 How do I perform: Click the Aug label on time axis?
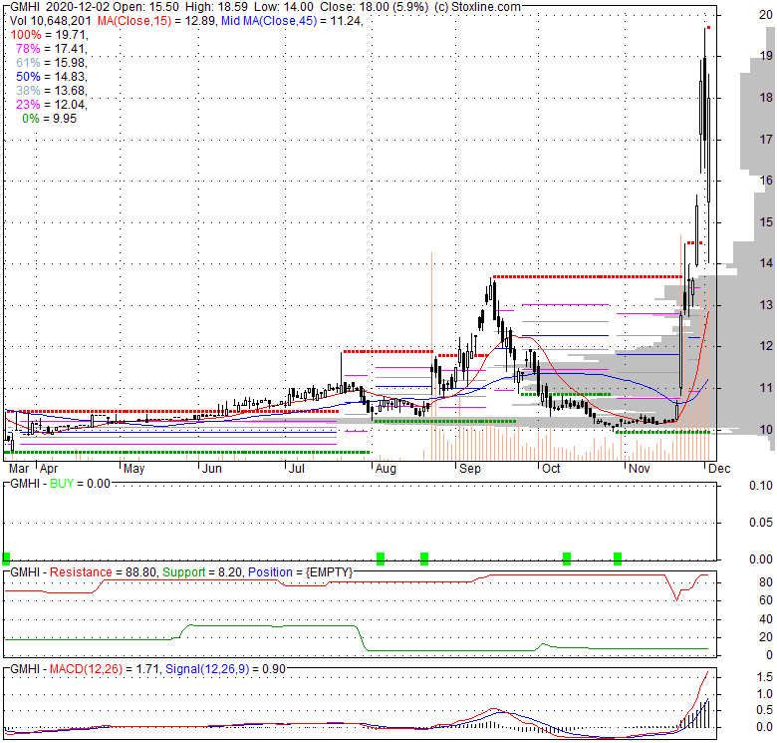click(x=387, y=469)
